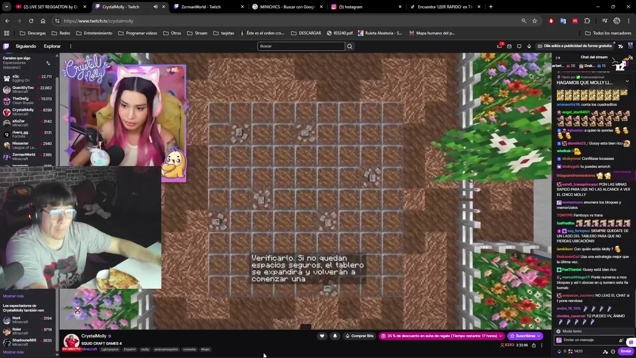Image resolution: width=636 pixels, height=358 pixels.
Task: Open xQc channel in the sidebar
Action: pos(27,78)
